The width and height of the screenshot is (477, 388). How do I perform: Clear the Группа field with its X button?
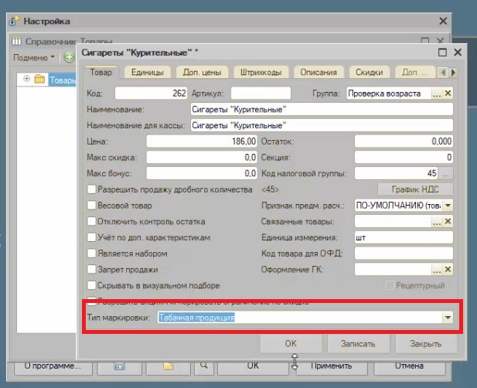448,94
